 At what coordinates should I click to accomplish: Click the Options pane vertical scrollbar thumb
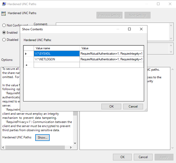75,113
